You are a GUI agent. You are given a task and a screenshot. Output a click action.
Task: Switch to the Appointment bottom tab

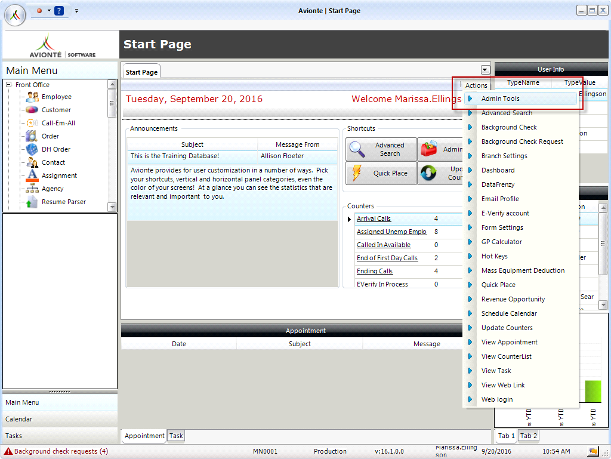[x=144, y=436]
